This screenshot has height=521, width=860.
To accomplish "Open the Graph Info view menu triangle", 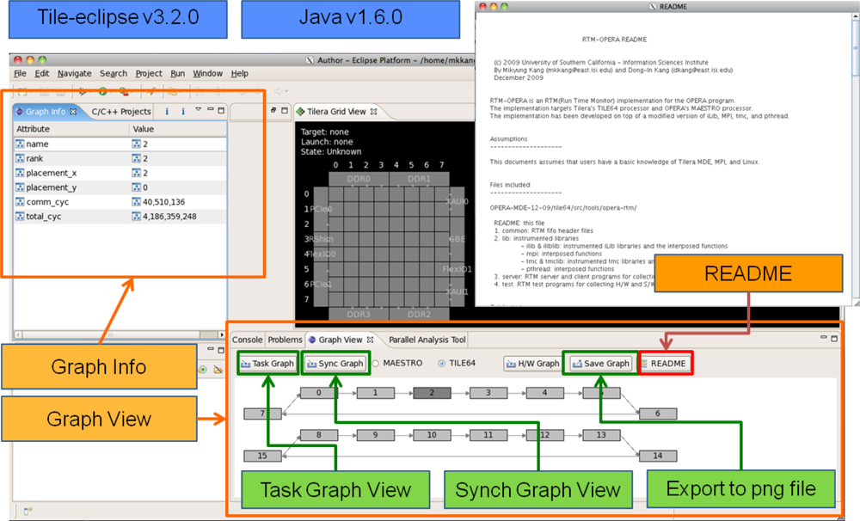I will coord(197,110).
